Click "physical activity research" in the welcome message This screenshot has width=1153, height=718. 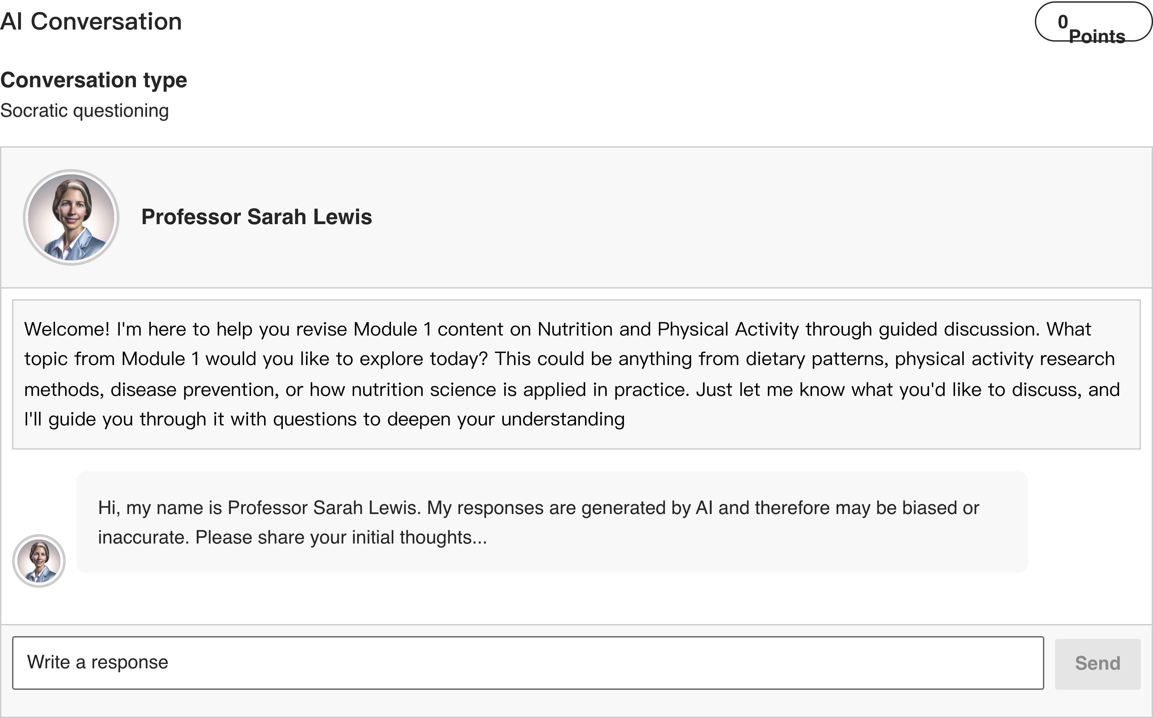point(1004,359)
